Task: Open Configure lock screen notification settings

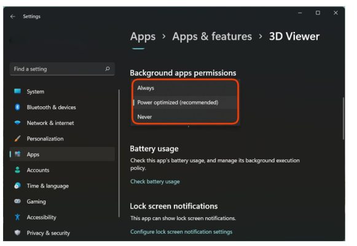Action: [181, 232]
